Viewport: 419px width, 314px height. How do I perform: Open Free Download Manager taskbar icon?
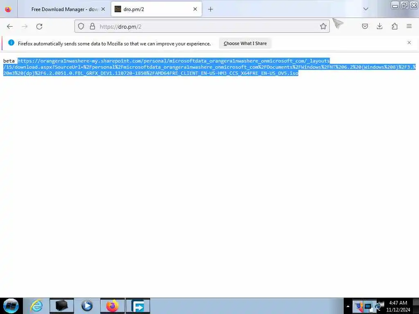click(x=138, y=306)
